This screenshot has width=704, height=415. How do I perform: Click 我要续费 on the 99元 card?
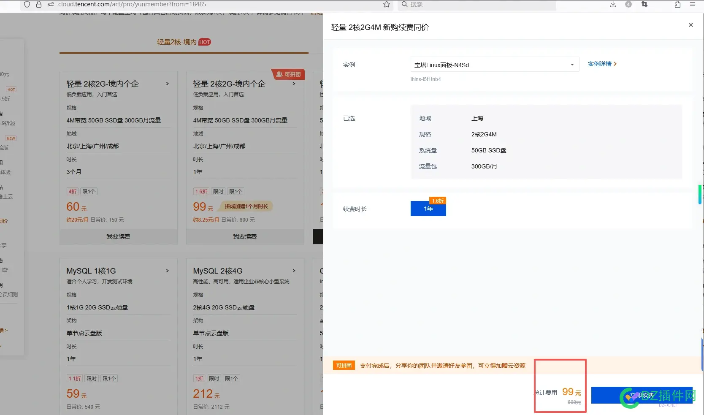[245, 236]
